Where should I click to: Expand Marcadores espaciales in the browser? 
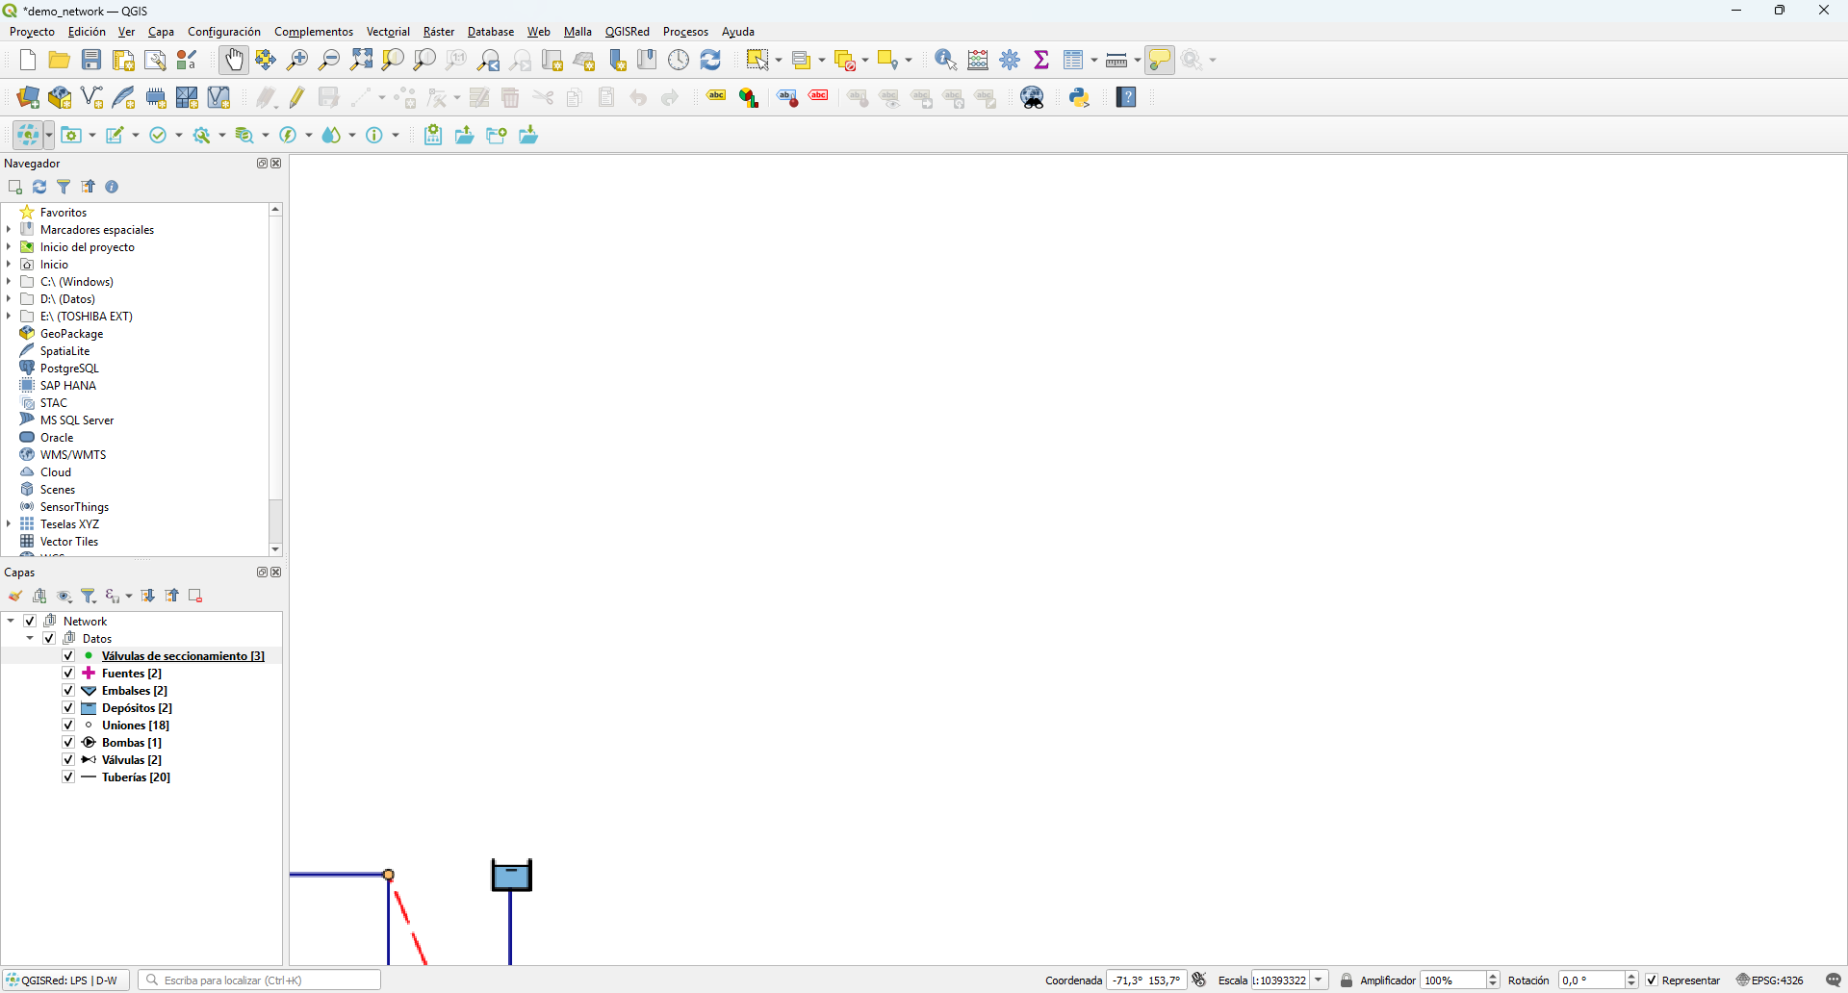tap(9, 230)
